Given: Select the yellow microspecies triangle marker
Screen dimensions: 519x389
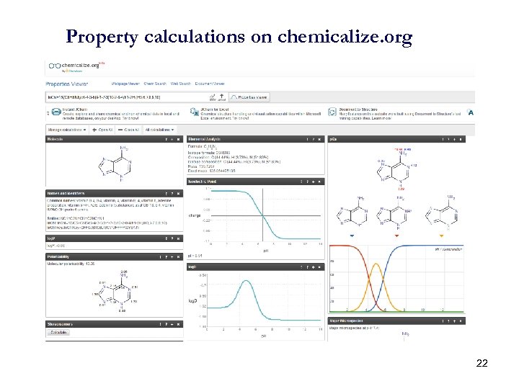Looking at the screenshot, I should coord(441,236).
